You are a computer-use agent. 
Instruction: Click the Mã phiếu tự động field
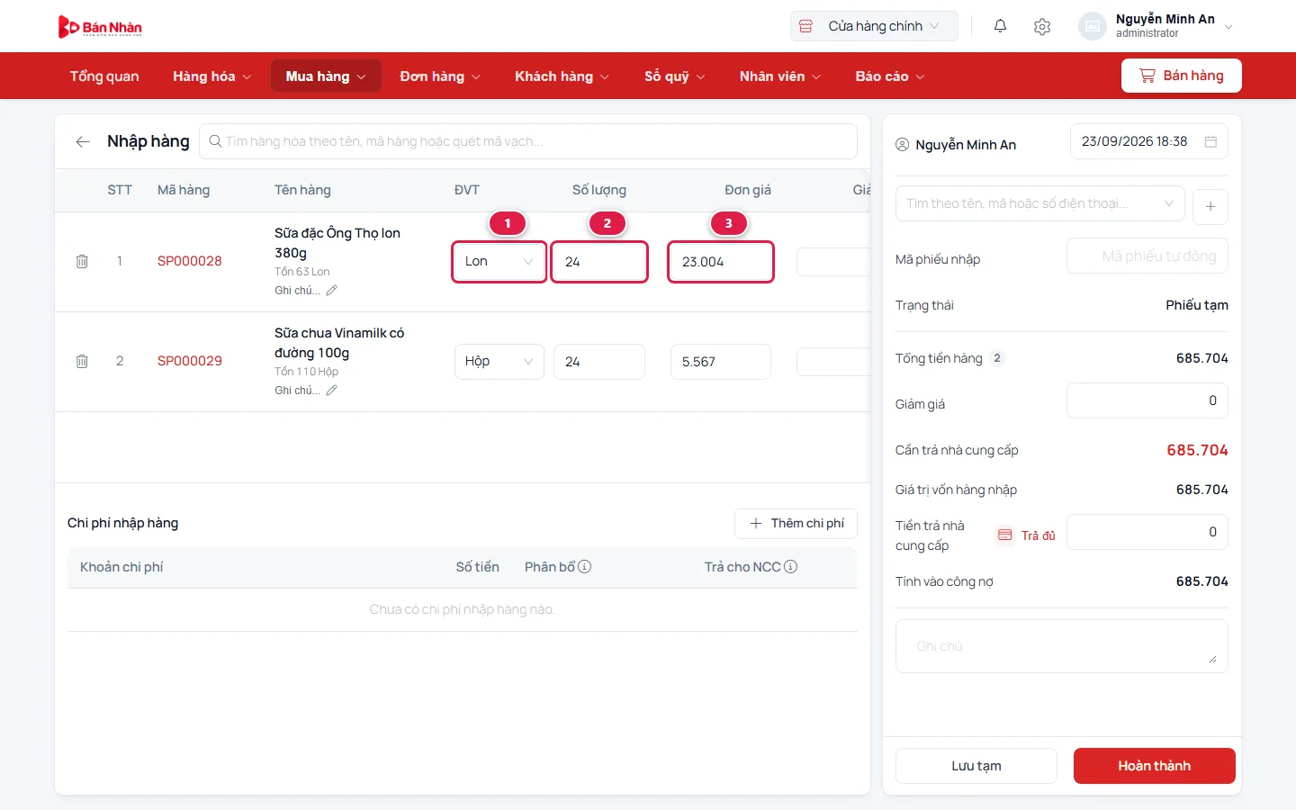tap(1147, 256)
